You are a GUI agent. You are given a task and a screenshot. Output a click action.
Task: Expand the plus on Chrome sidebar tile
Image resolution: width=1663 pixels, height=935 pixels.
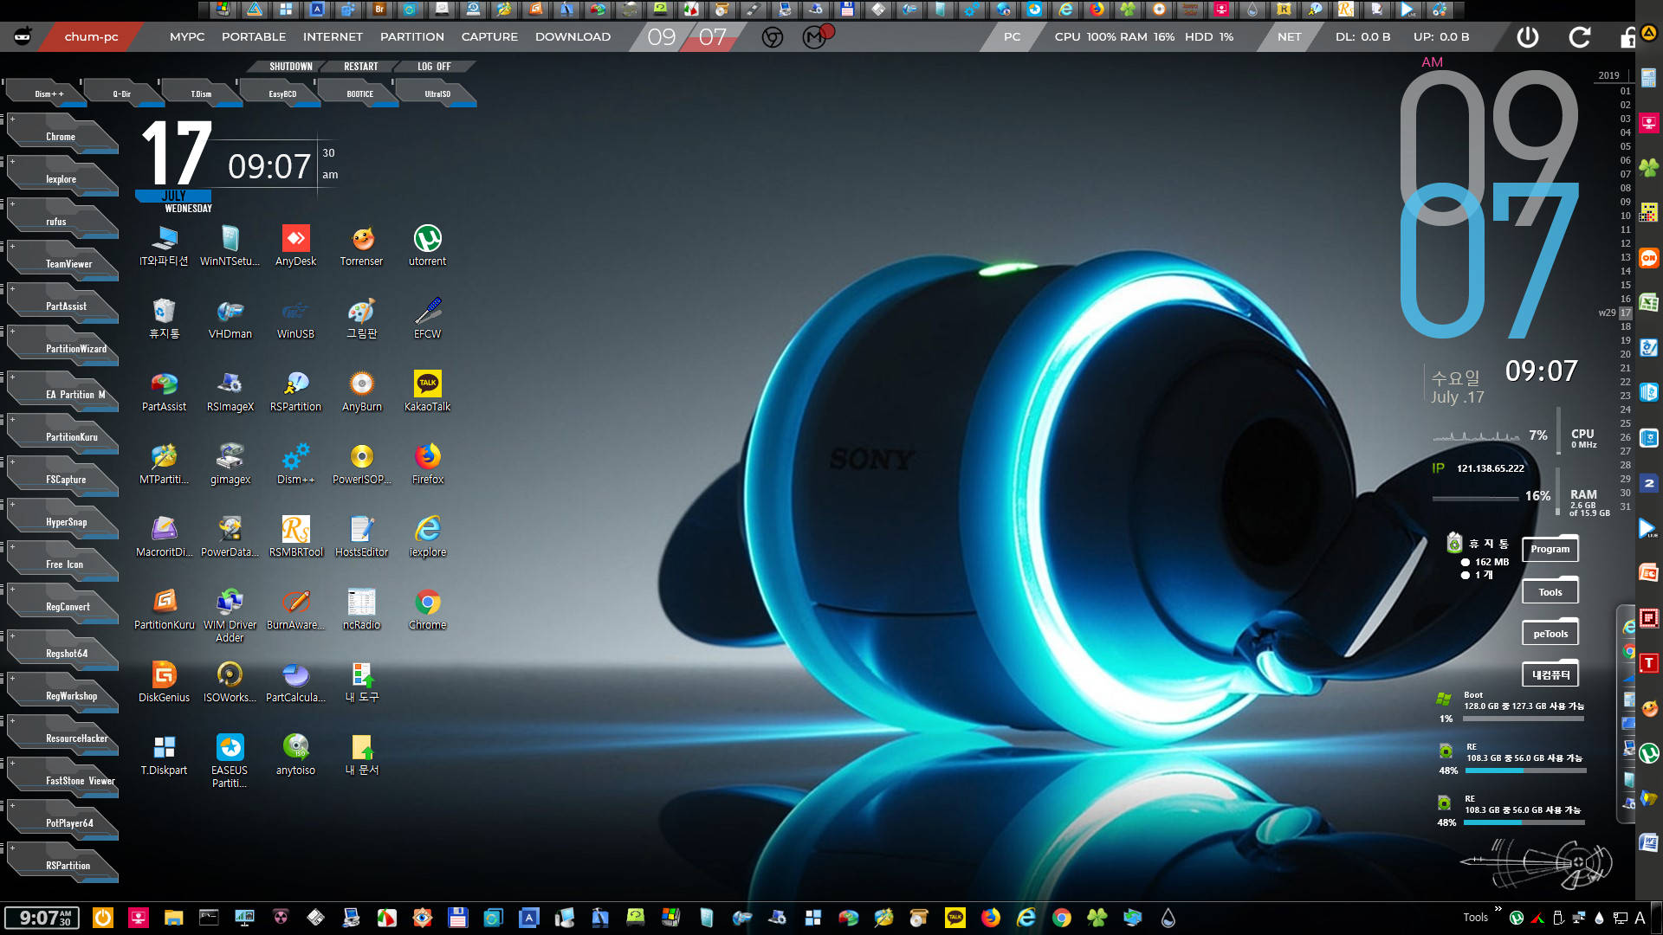[12, 119]
